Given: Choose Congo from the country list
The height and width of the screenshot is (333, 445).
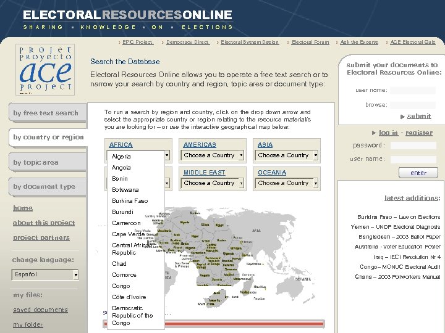Looking at the screenshot, I should click(x=121, y=286).
